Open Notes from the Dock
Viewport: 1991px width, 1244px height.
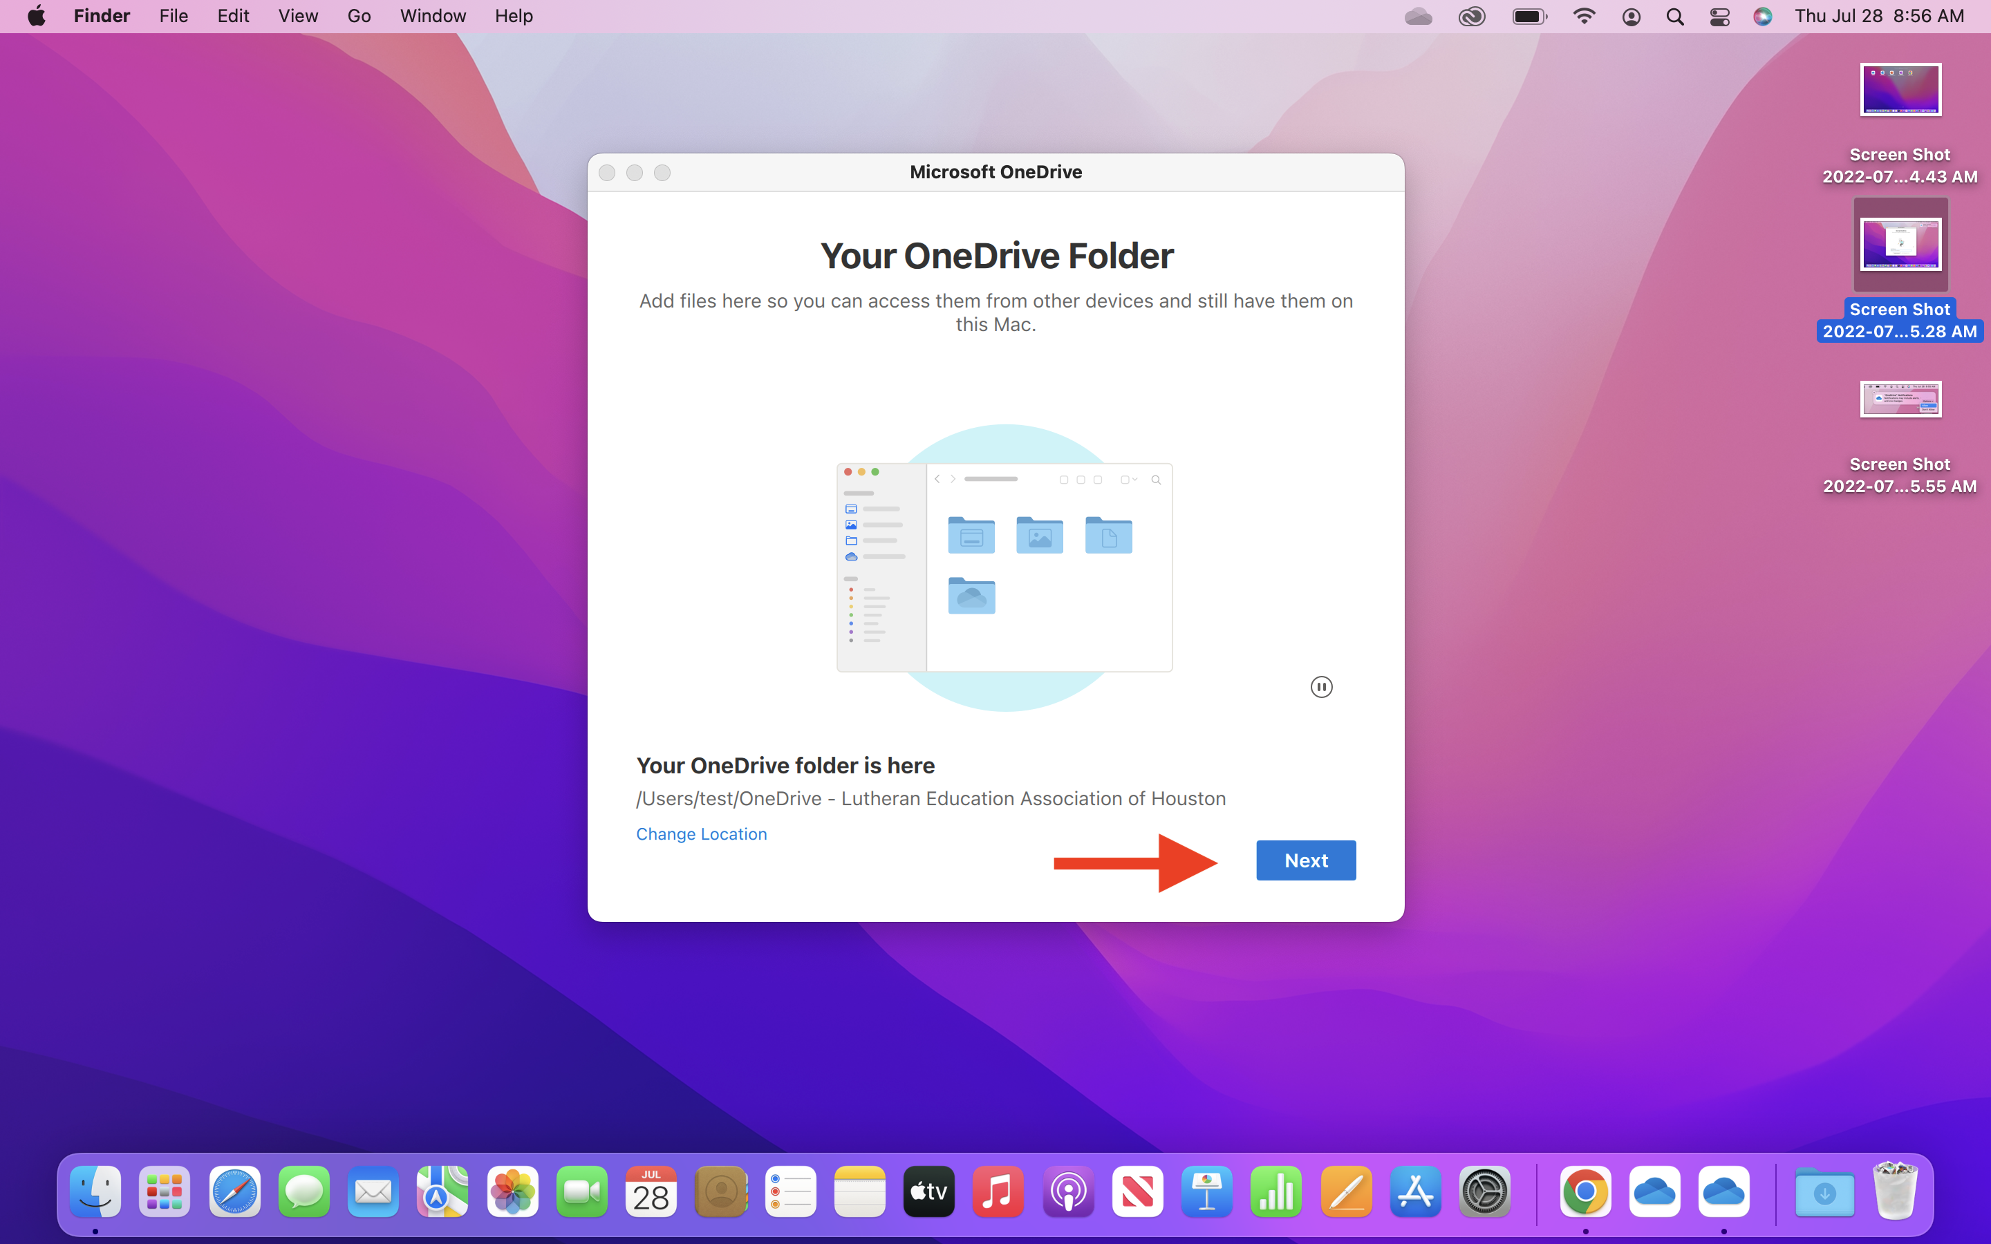[860, 1191]
